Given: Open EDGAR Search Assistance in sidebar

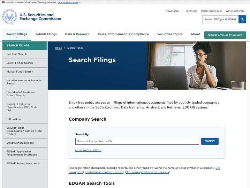Looking at the screenshot, I should click(x=25, y=164).
